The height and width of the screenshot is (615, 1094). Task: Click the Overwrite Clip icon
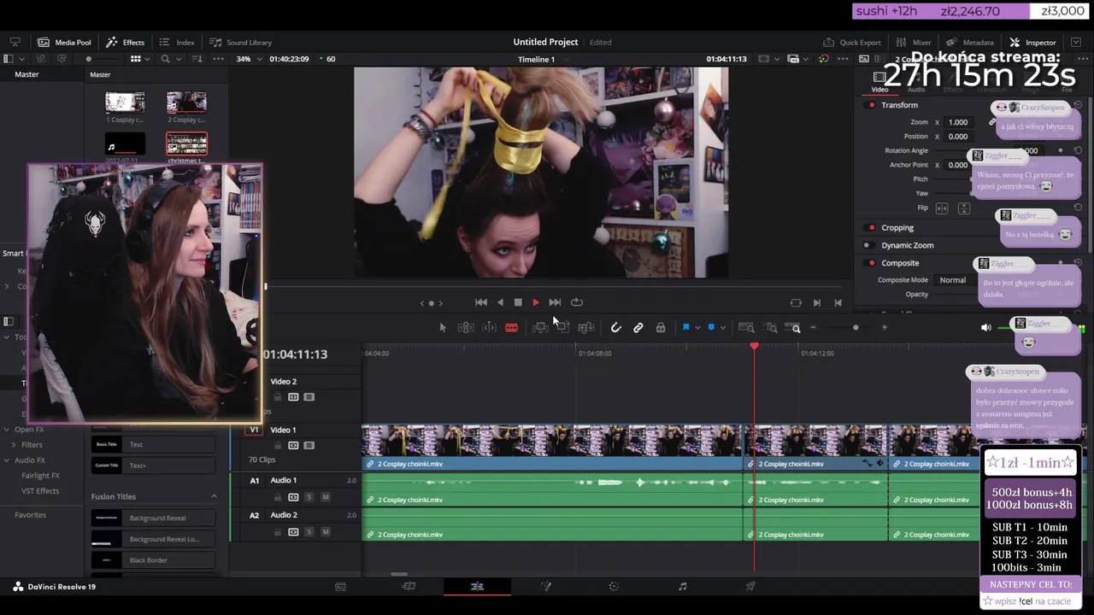562,328
